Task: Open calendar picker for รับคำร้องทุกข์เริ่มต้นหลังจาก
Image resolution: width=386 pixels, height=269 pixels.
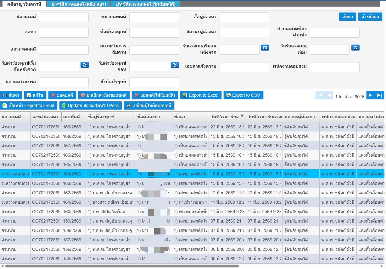Action: pos(85,65)
